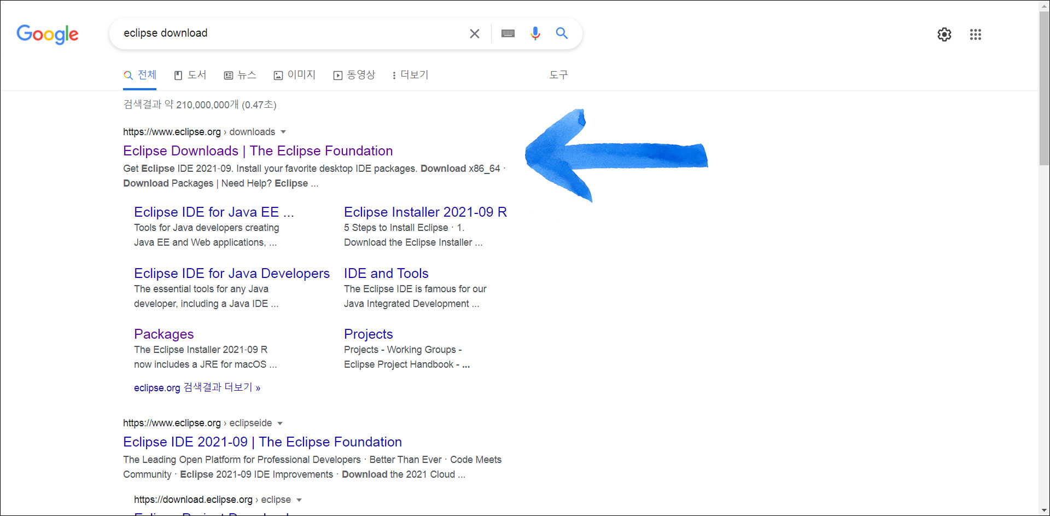Click the page vertical scrollbar thumb
The image size is (1050, 516).
[x=1044, y=88]
